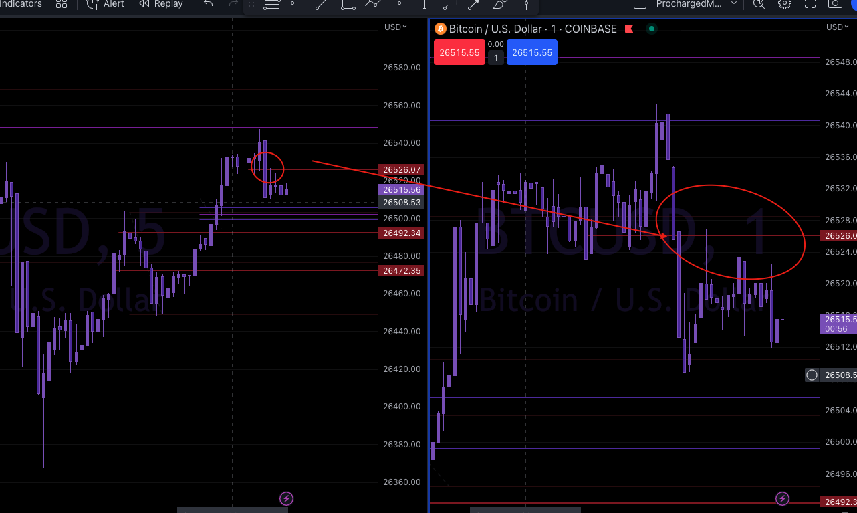Click the green market status indicator
Screen dimensions: 857x513
tap(652, 29)
